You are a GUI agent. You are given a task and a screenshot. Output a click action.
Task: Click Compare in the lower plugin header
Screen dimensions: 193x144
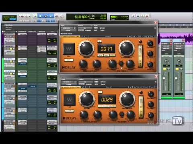pyautogui.click(x=89, y=84)
